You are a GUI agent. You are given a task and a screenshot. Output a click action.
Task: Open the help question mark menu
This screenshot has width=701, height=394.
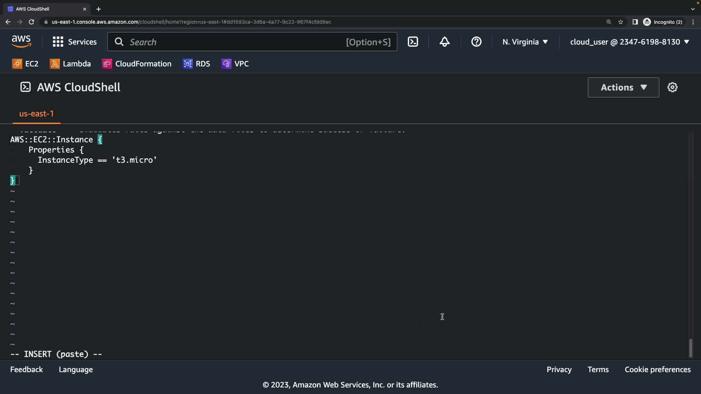476,42
